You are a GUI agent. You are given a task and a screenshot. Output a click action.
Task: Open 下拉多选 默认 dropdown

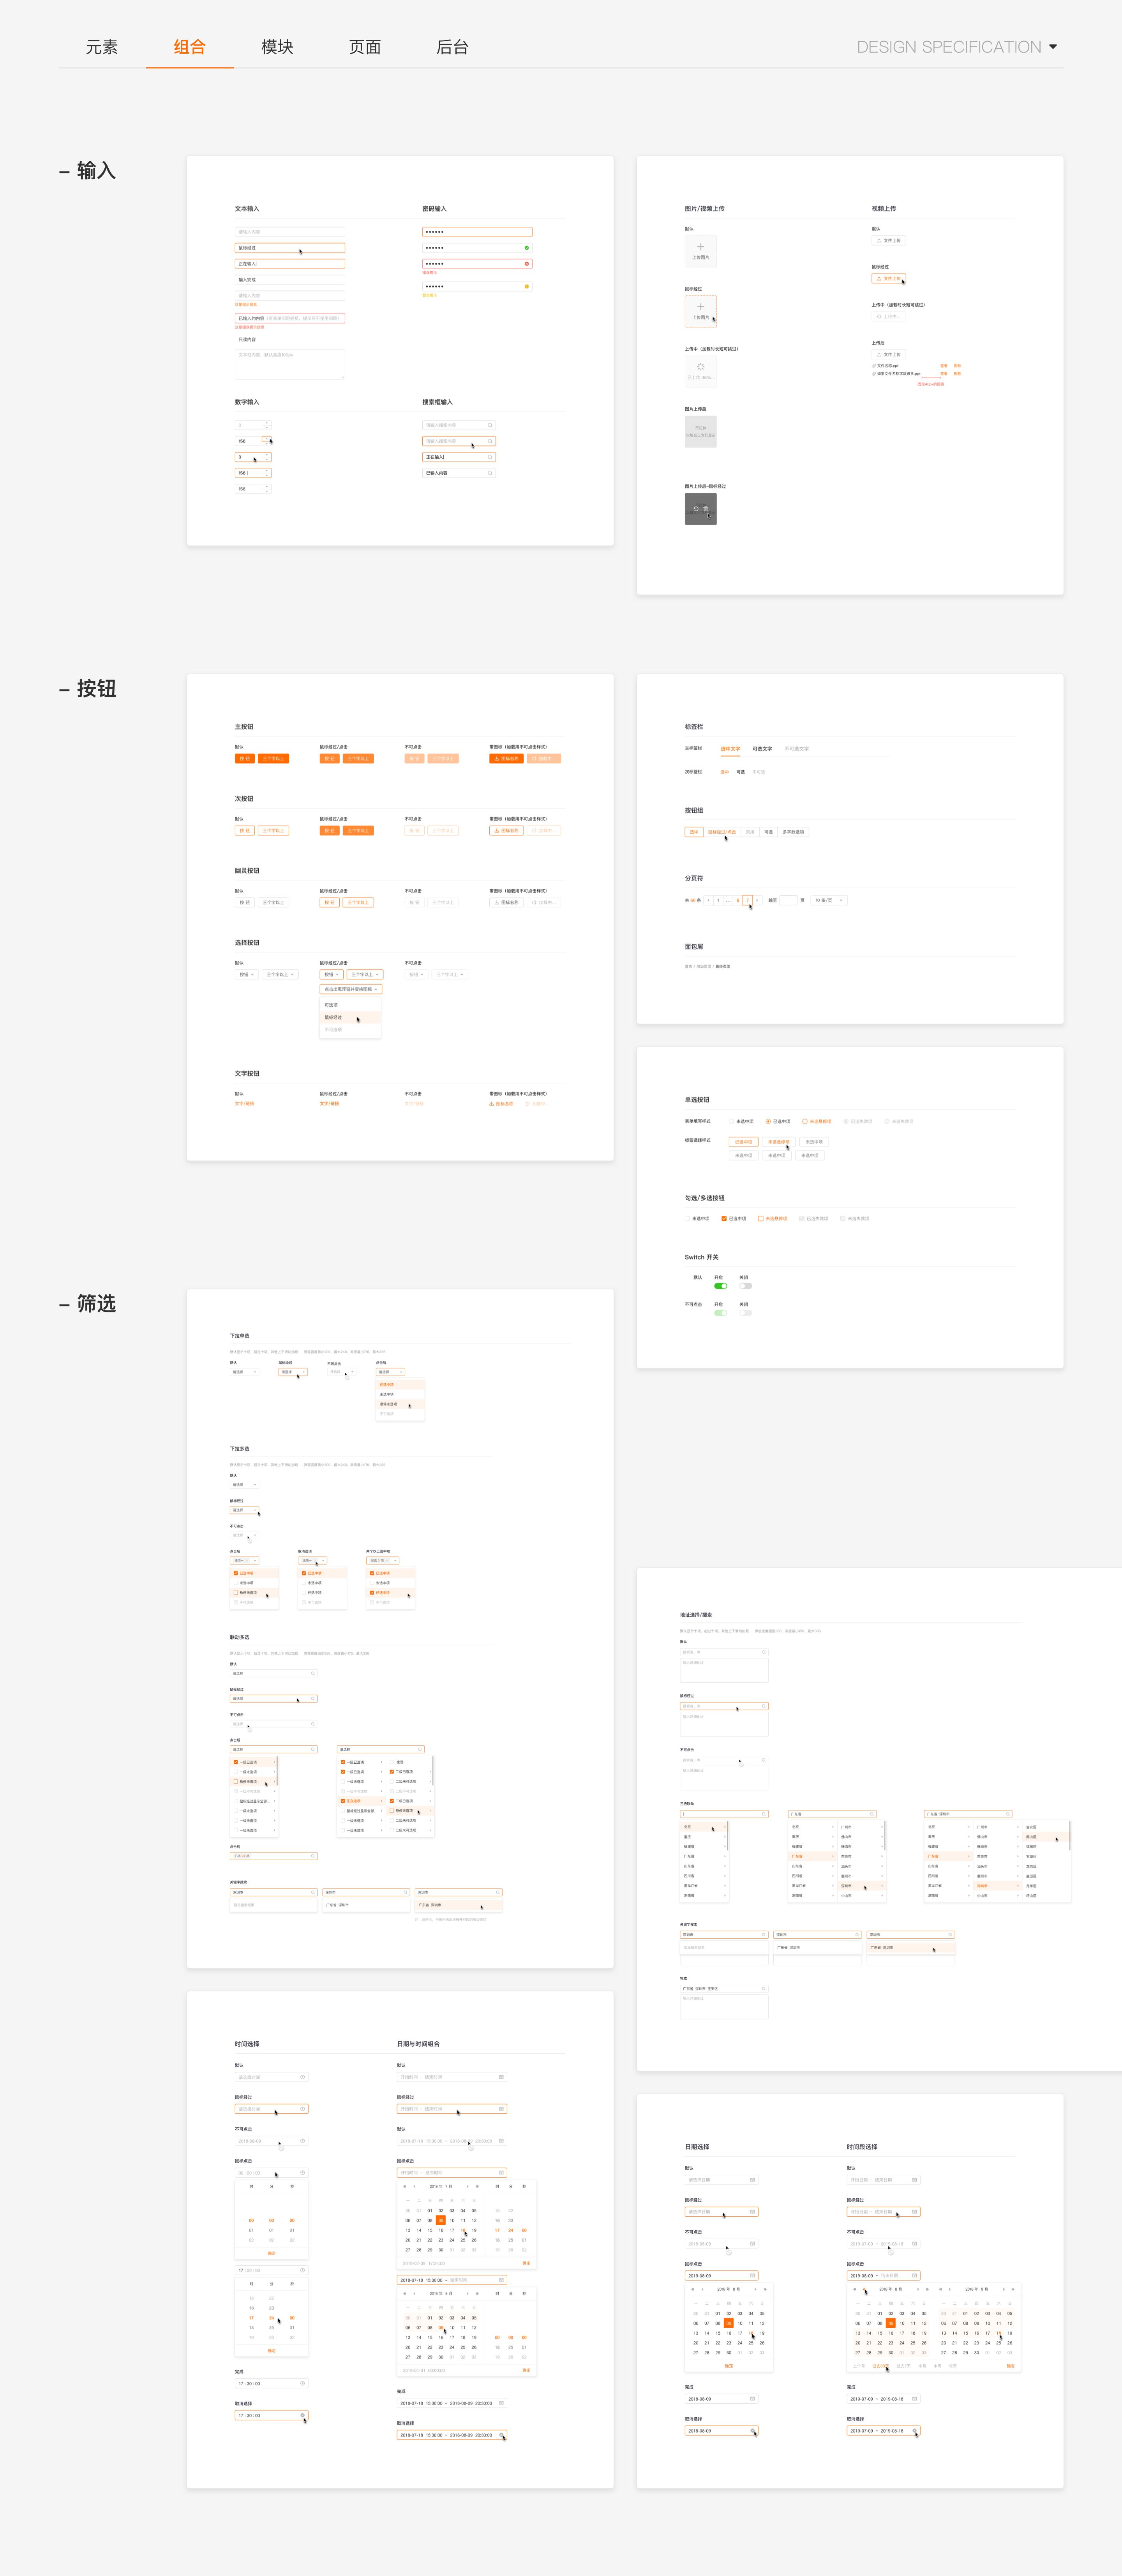pos(245,1485)
